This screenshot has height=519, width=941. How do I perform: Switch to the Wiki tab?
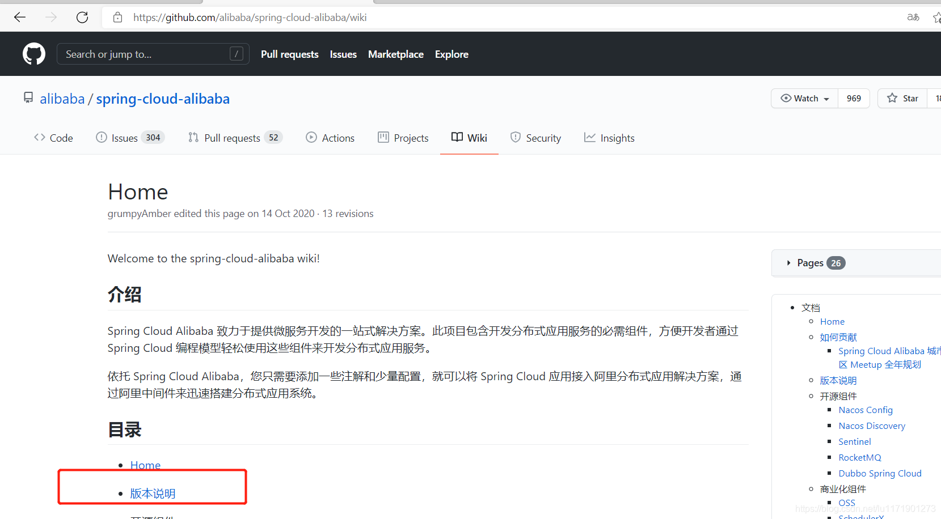coord(469,137)
